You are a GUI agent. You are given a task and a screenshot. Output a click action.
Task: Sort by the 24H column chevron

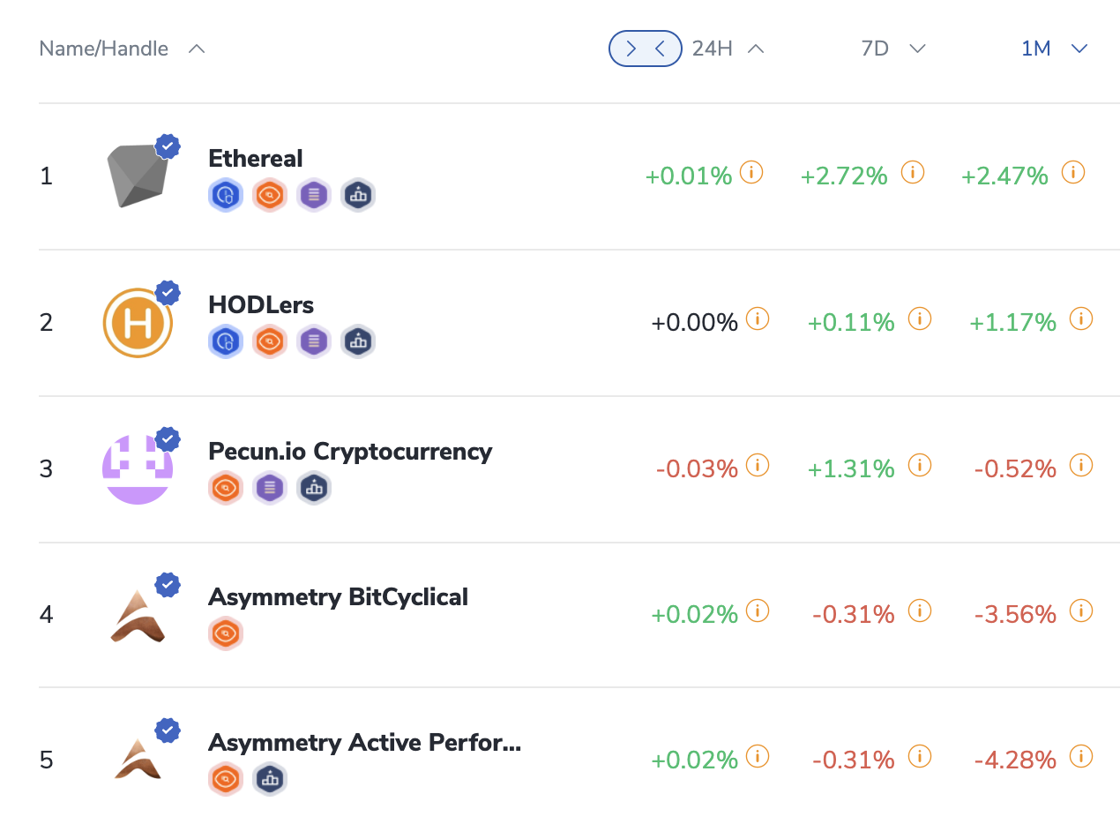point(755,49)
